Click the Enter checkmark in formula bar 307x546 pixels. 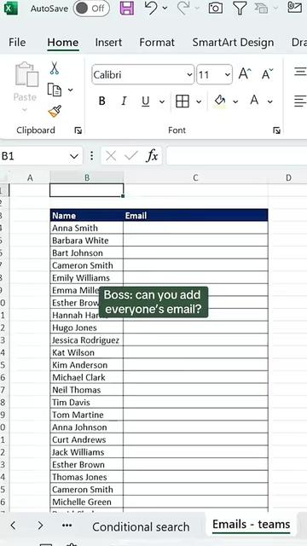tap(130, 156)
